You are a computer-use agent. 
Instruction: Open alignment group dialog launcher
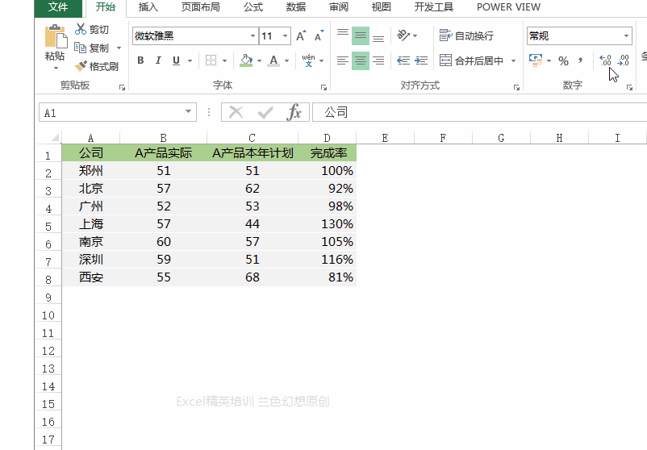516,87
